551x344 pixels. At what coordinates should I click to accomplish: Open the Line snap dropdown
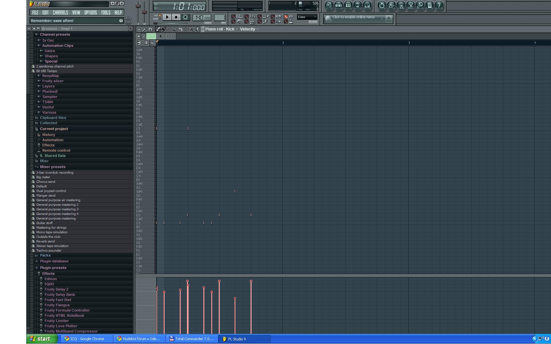tap(307, 17)
